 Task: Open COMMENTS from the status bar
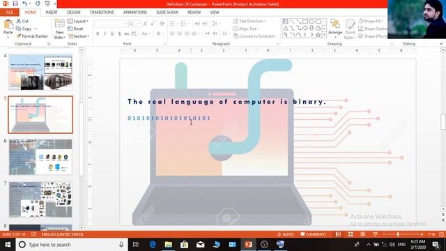[313, 234]
